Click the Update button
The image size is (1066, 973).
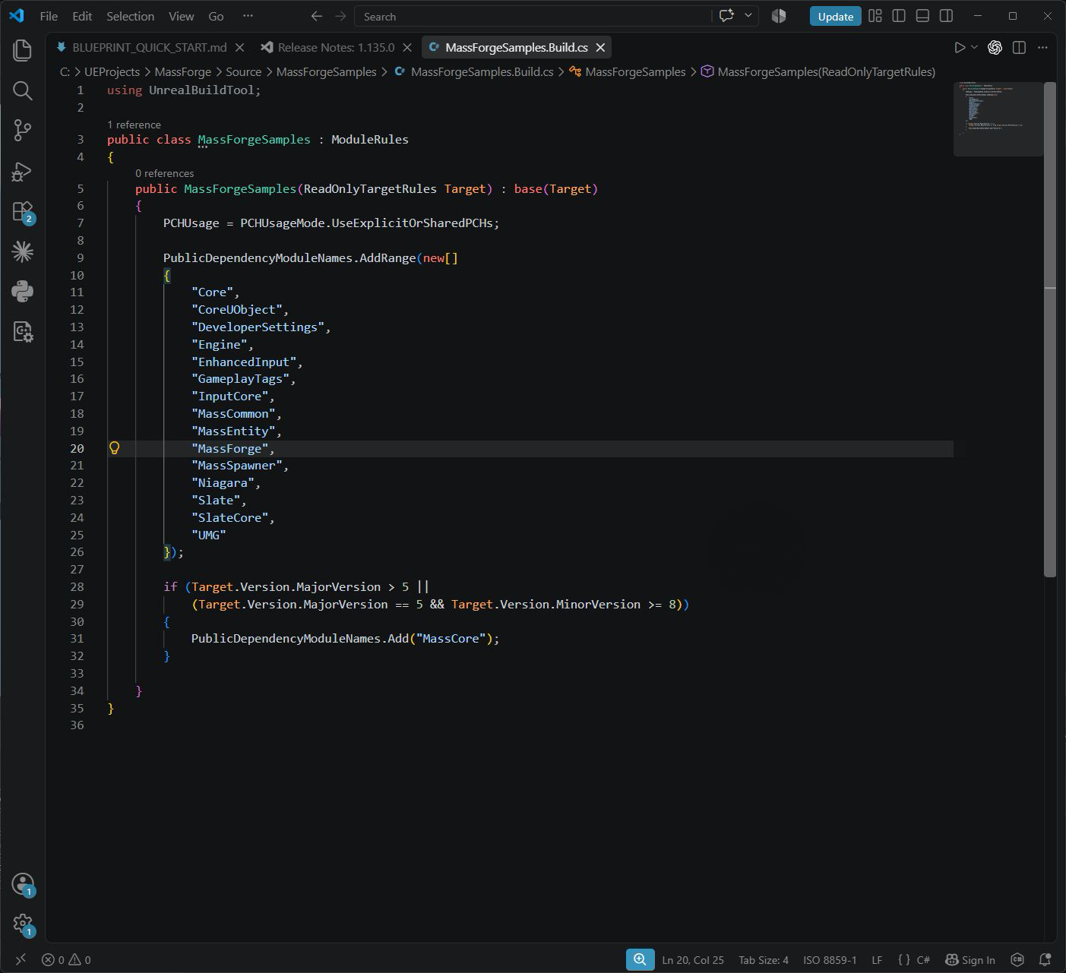835,16
